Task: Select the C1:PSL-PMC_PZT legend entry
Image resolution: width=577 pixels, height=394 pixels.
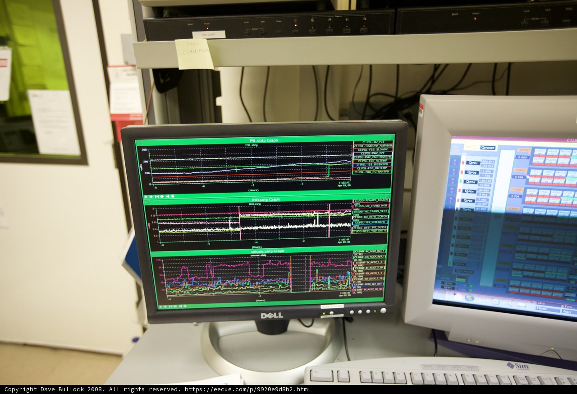Action: pos(373,153)
